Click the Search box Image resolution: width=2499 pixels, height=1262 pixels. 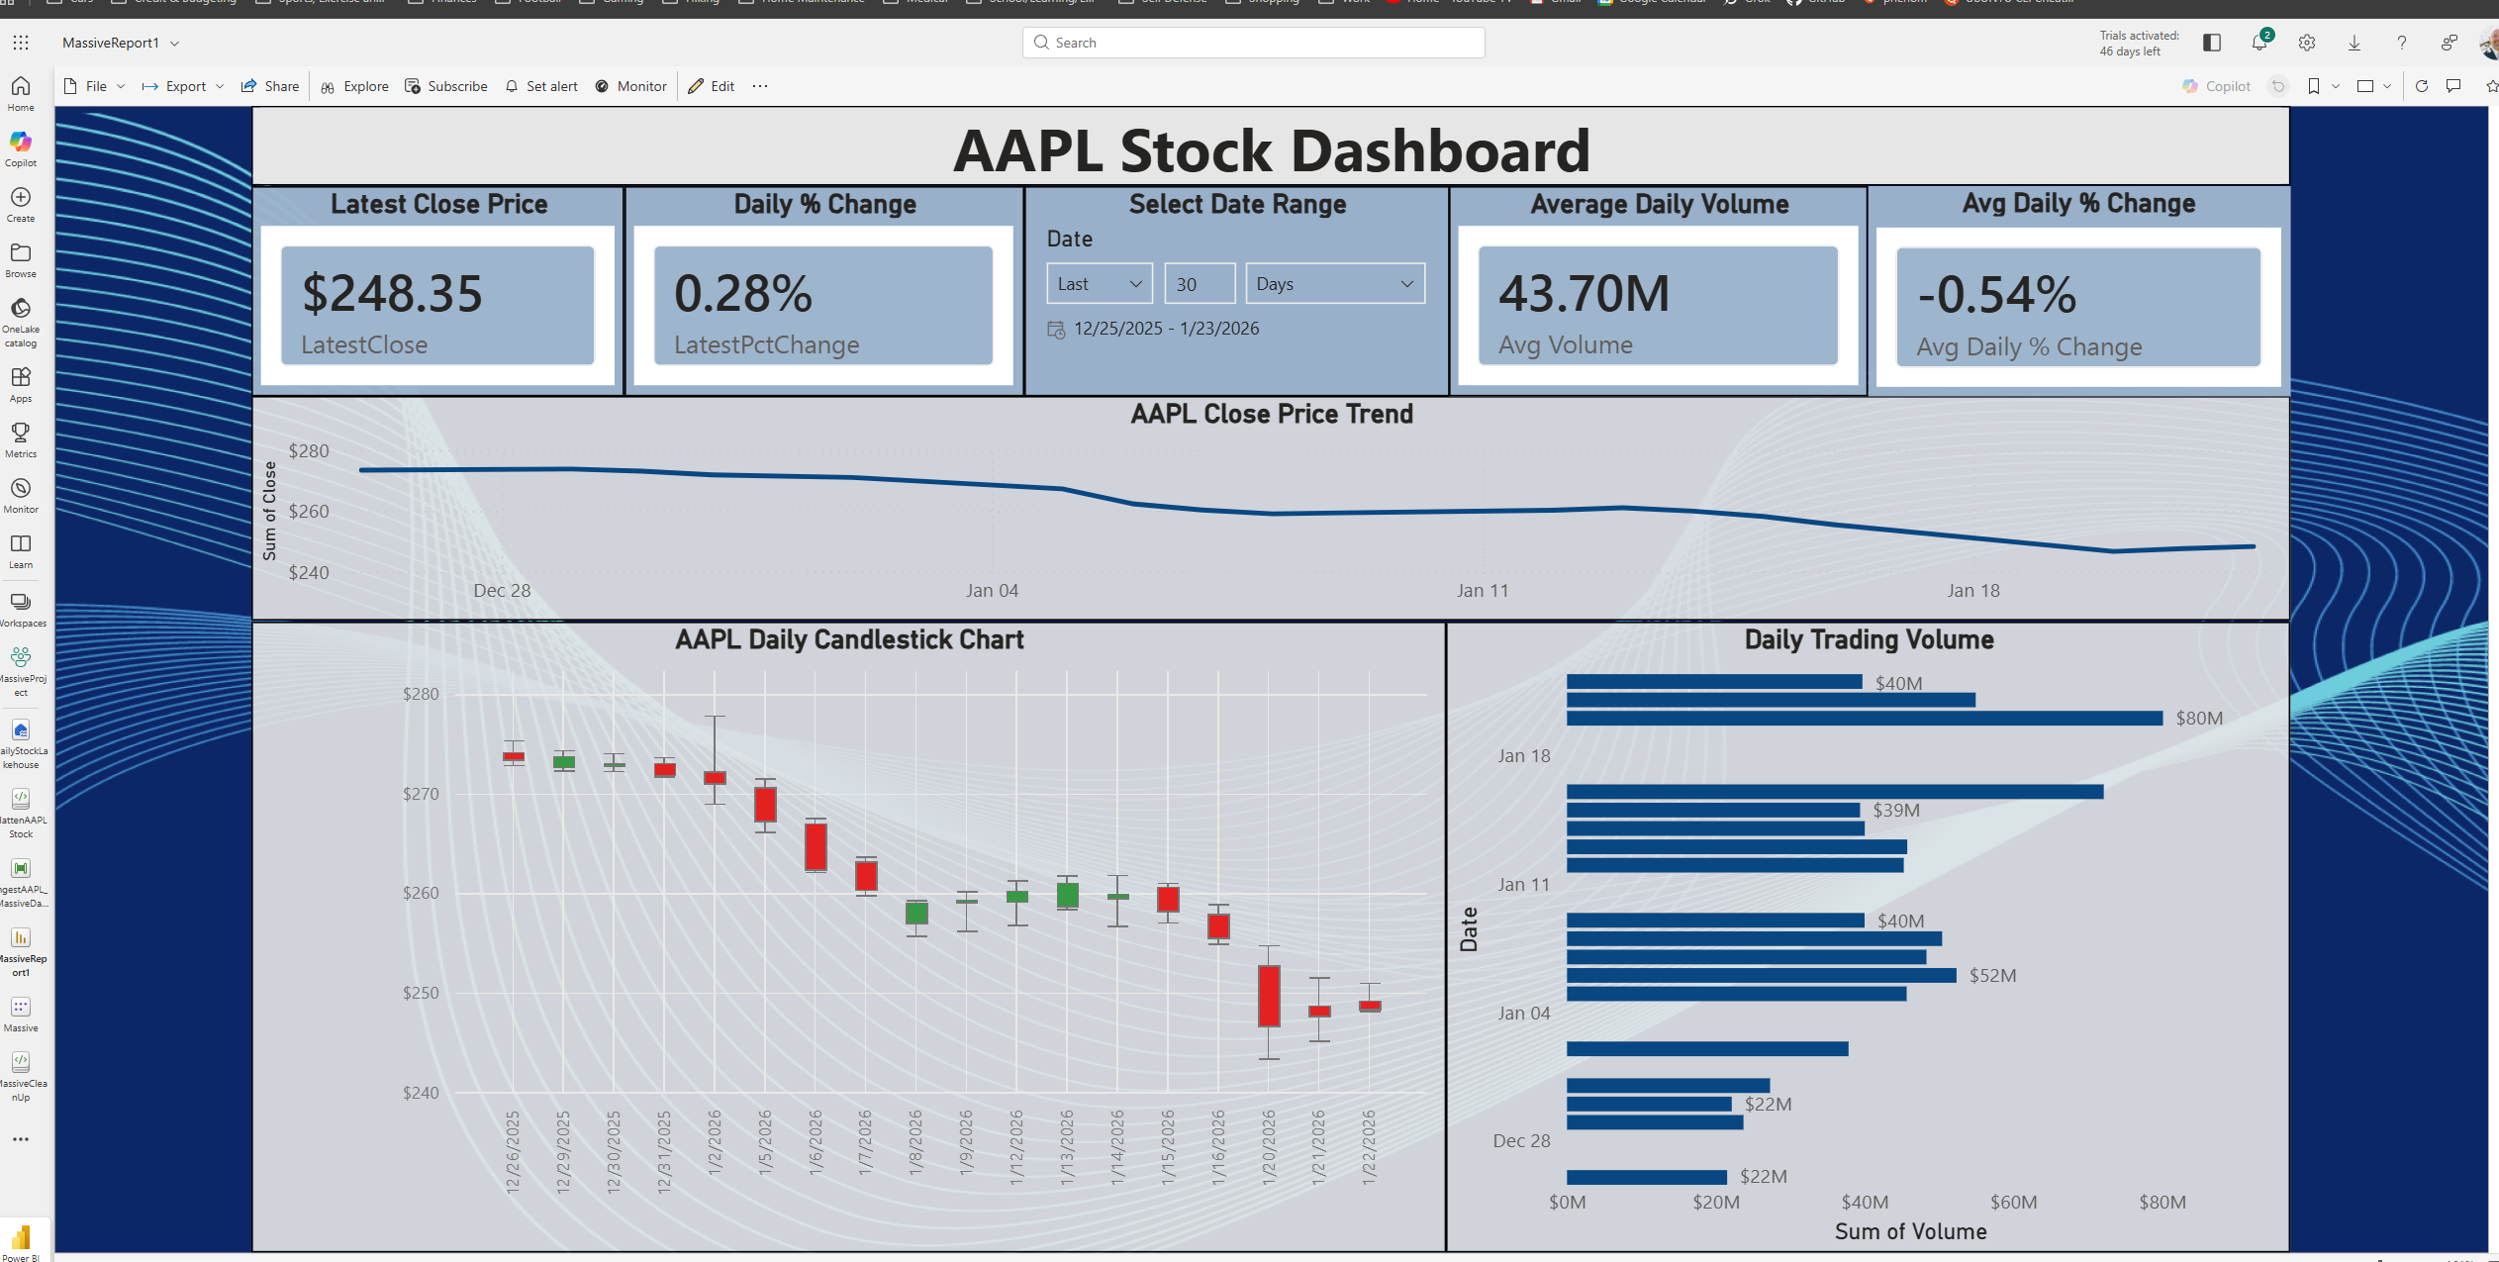[1253, 43]
